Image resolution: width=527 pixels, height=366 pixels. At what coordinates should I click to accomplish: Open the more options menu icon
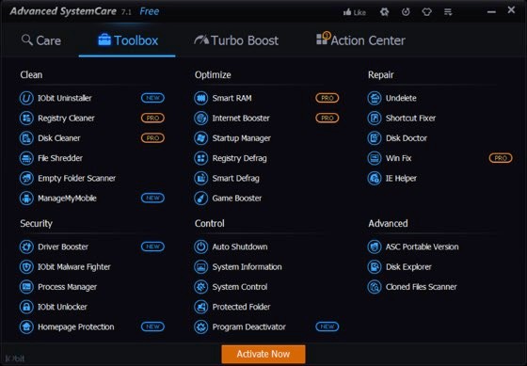tap(448, 12)
